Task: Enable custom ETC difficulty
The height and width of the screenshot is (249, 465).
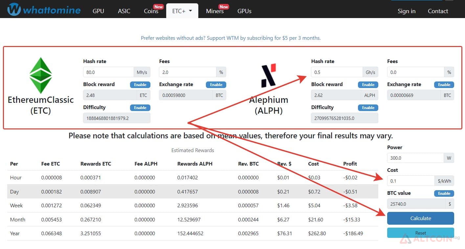Action: [140, 108]
